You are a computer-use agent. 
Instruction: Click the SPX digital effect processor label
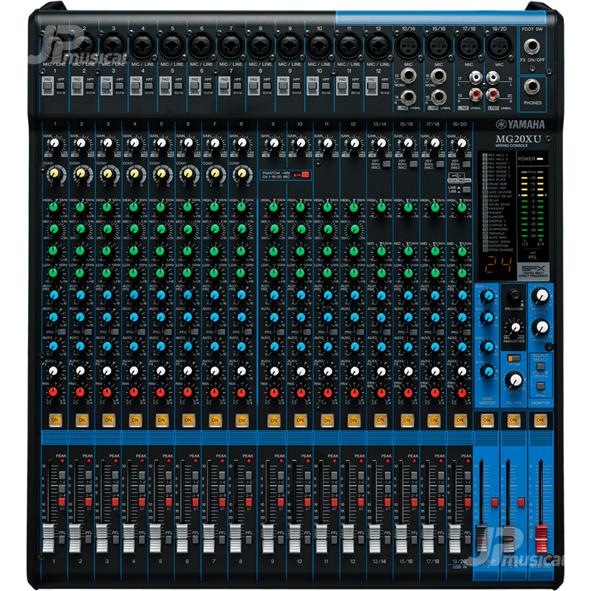click(533, 271)
